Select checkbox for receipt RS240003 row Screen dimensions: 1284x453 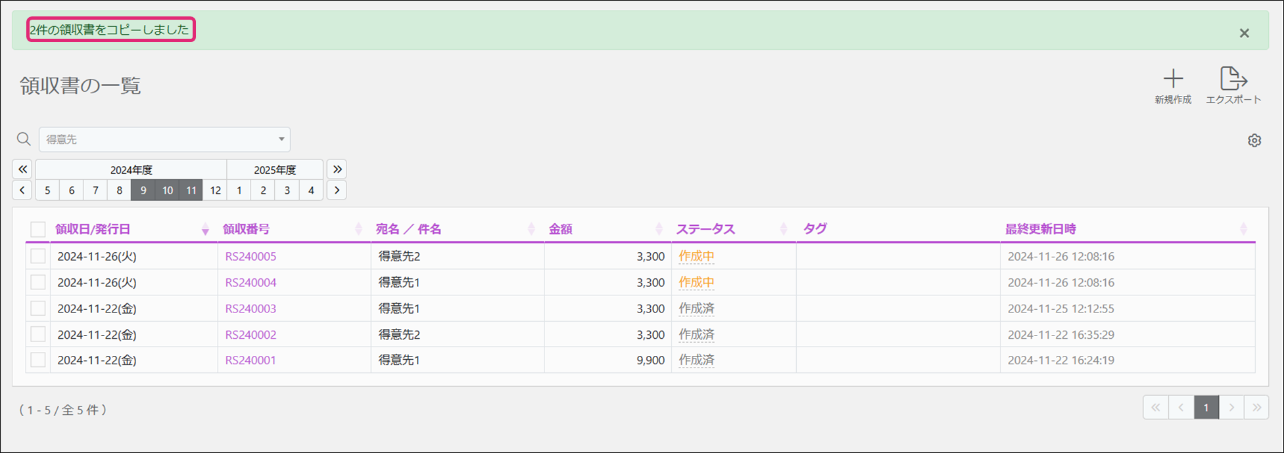click(x=38, y=309)
